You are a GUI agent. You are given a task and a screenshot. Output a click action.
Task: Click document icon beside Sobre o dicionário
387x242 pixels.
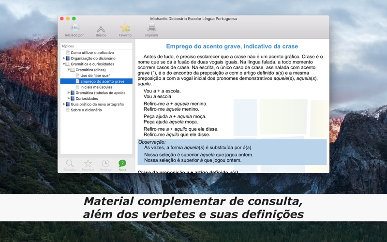pos(68,110)
